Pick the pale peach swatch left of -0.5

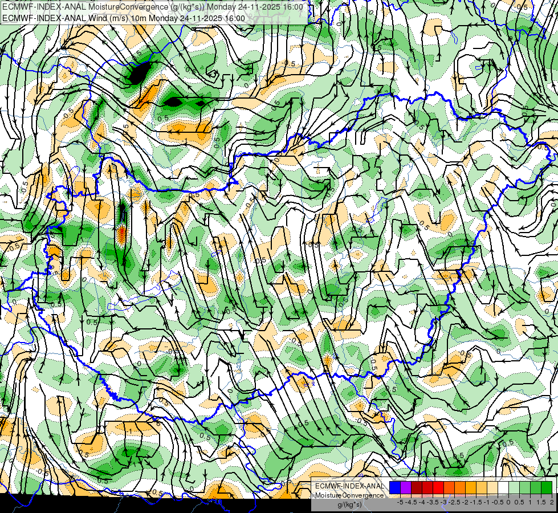(x=492, y=488)
